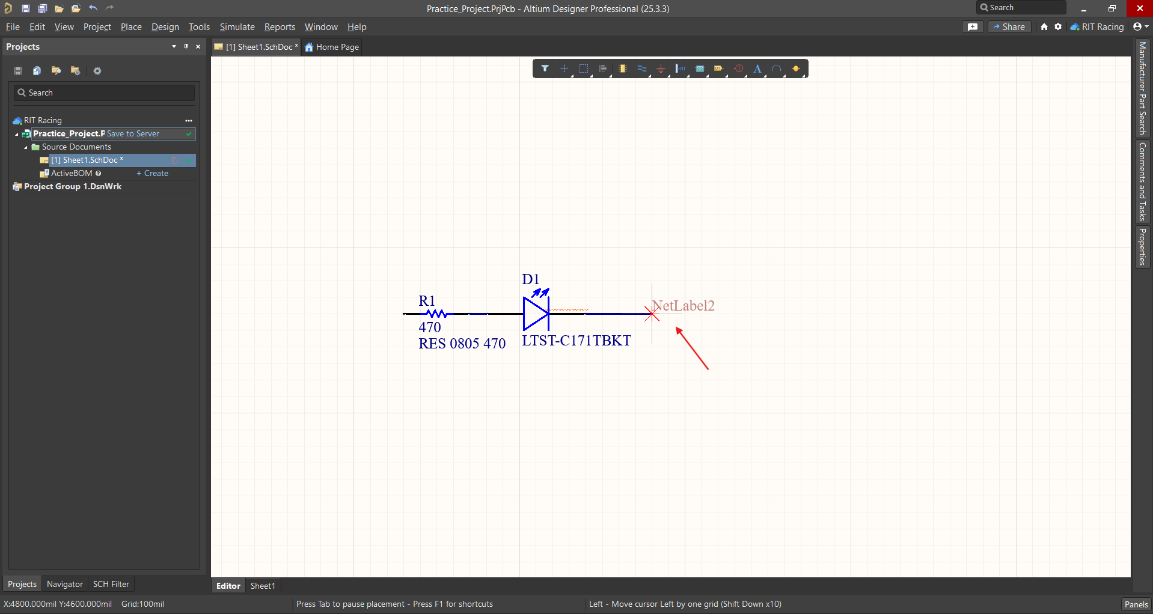Switch to the SCH Filter tab
This screenshot has width=1153, height=614.
coord(111,584)
